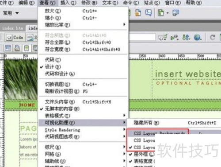The image size is (221, 167).
Task: Expand the Style Rendering submenu
Action: tap(83, 130)
